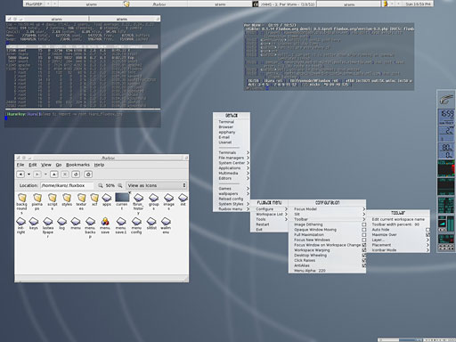Click the clock dock app in the slit
The height and width of the screenshot is (342, 456).
(x=446, y=117)
